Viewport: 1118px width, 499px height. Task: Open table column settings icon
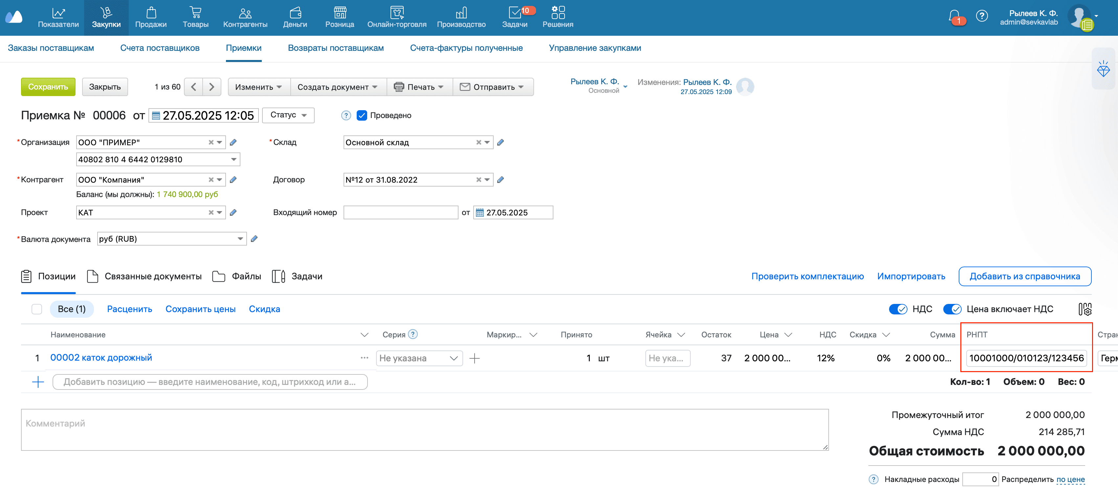tap(1084, 309)
